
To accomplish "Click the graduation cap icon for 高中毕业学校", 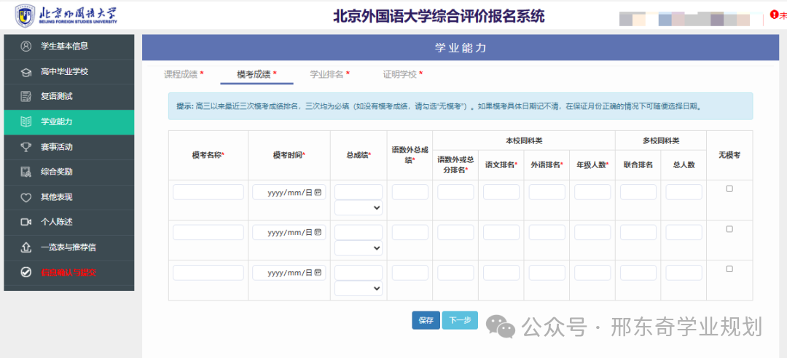I will tap(26, 72).
